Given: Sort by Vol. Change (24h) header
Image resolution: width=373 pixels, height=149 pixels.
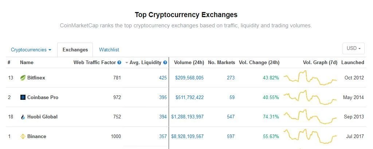Looking at the screenshot, I should click(x=259, y=62).
